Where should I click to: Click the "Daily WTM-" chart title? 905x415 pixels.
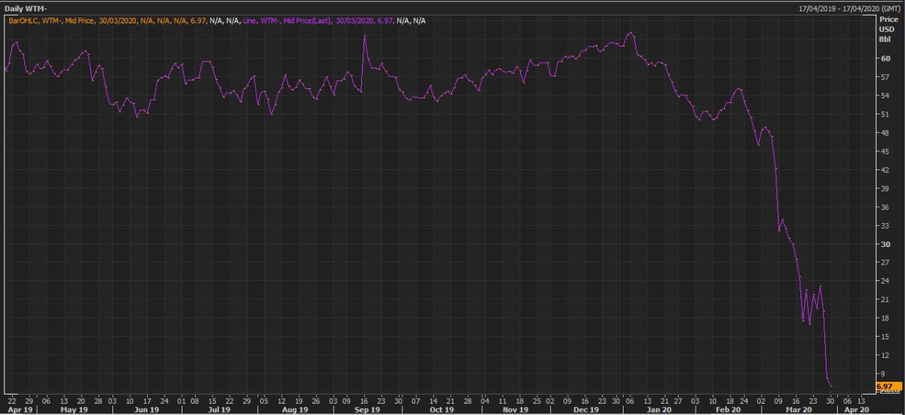tap(26, 7)
